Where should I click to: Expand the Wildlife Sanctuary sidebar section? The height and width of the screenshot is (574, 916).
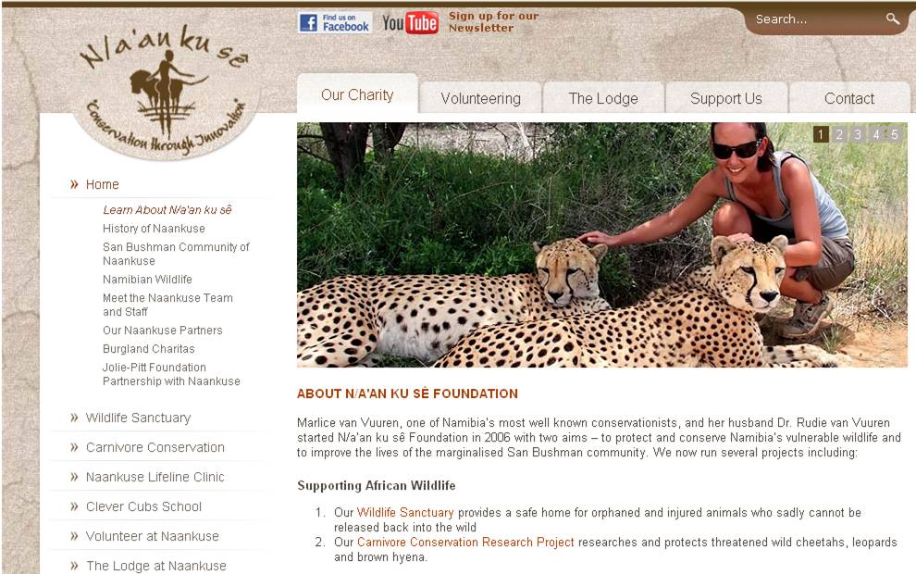pos(138,418)
